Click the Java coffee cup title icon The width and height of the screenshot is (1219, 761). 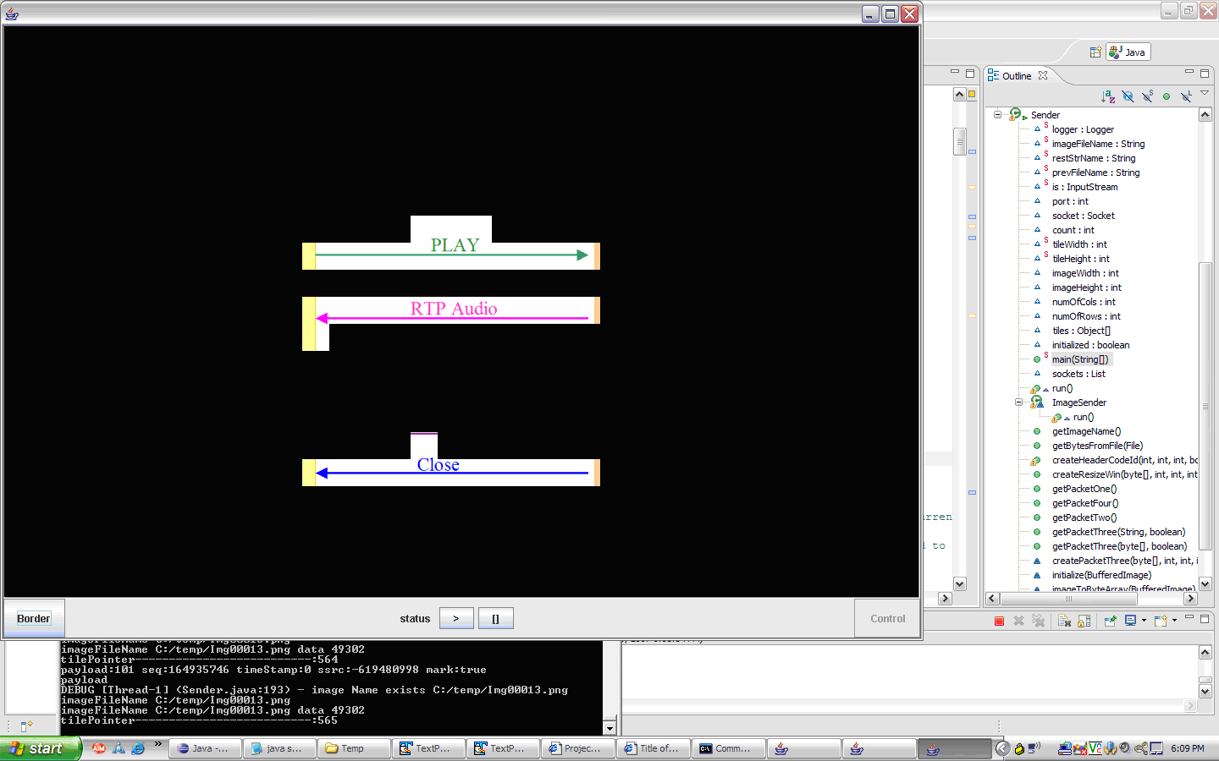(12, 14)
